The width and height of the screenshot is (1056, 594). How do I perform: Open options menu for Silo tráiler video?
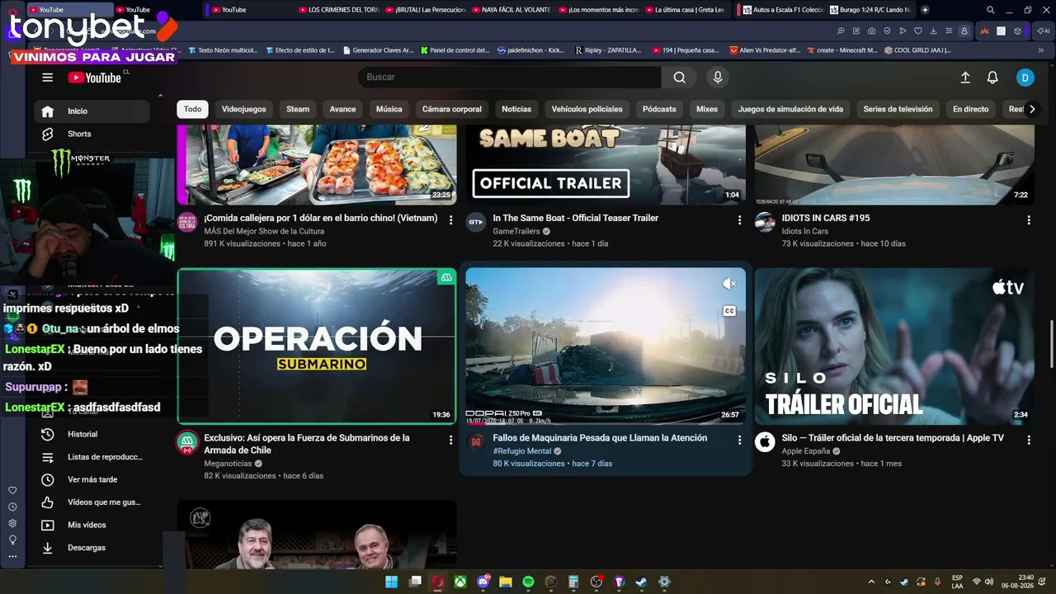point(1029,441)
